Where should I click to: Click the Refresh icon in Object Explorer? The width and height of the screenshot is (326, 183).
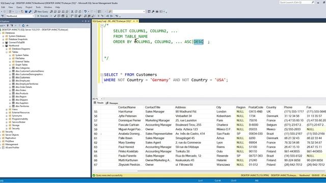point(23,25)
